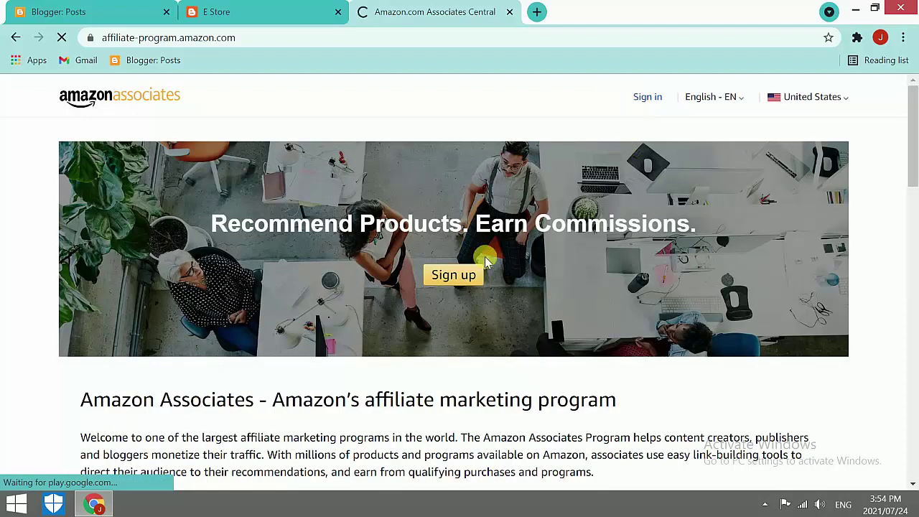Click the Amazon Associates logo
Viewport: 919px width, 517px height.
[x=119, y=98]
